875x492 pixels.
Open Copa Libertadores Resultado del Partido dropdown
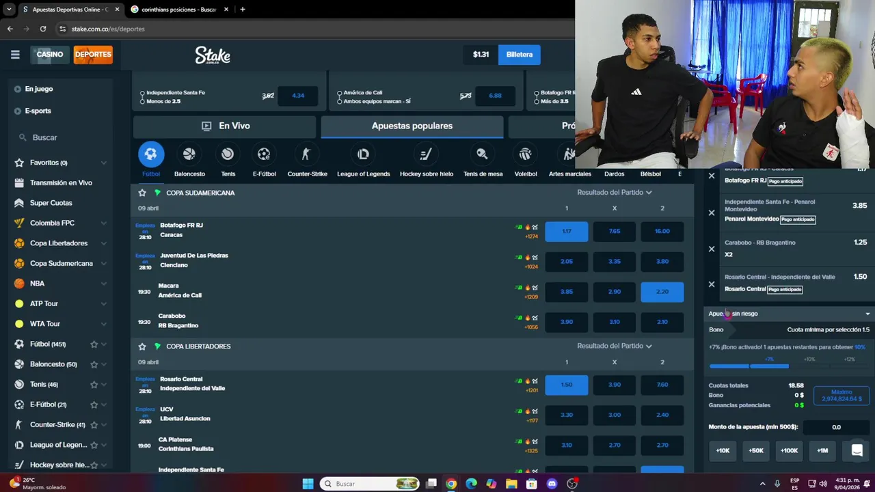pos(614,346)
